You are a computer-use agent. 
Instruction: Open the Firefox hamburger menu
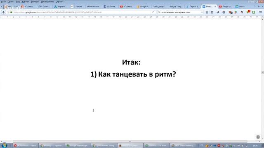click(260, 12)
